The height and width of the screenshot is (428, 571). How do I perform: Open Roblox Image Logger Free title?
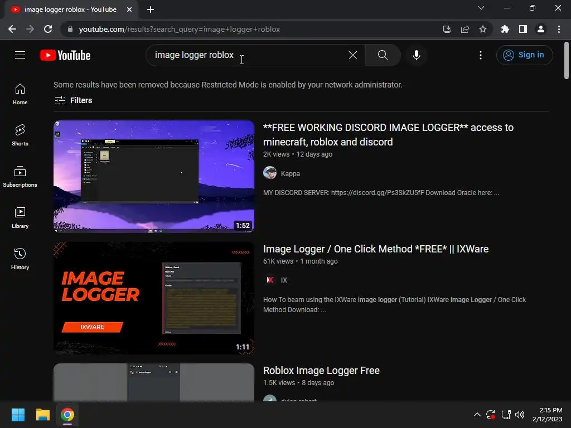pos(321,371)
